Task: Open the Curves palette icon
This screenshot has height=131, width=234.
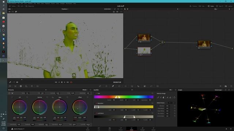Action: click(100, 86)
